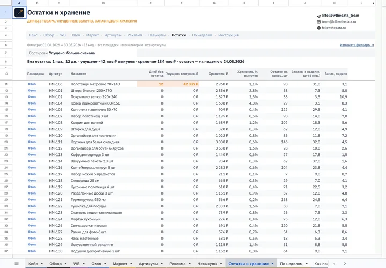Open the all-sheets hamburger menu icon
The height and width of the screenshot is (268, 386).
17,264
